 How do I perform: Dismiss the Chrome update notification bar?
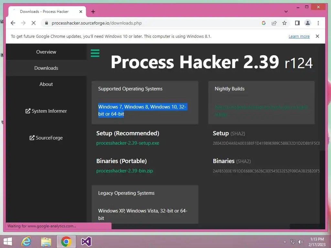pos(317,36)
